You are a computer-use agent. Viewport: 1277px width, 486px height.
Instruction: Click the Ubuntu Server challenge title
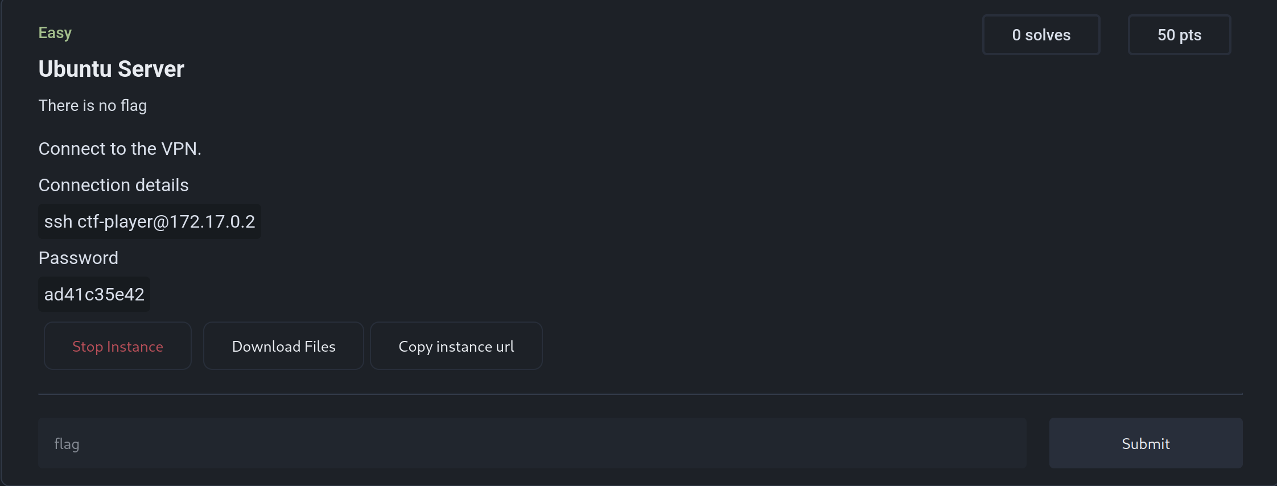(x=111, y=69)
